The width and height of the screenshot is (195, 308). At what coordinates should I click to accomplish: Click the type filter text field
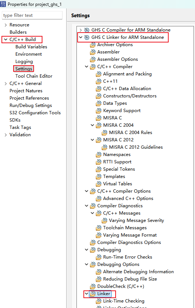pos(32,15)
